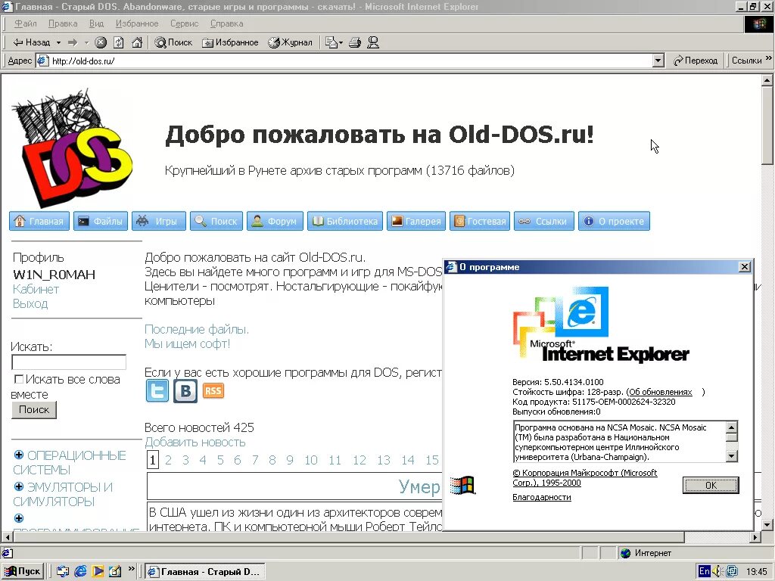This screenshot has width=775, height=581.
Task: Click the Выход logout link
Action: 30,303
